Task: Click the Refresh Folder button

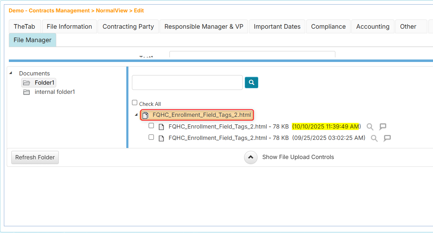Action: [35, 157]
